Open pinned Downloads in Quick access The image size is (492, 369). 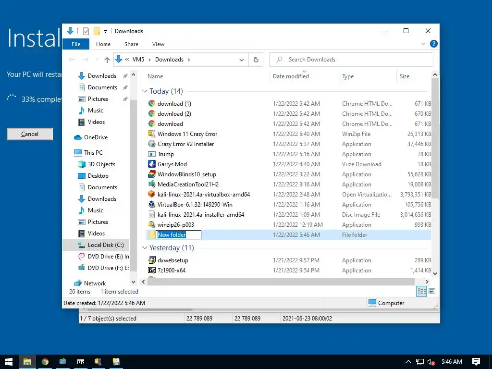(x=102, y=75)
